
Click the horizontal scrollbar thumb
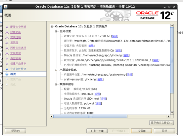pos(90,117)
